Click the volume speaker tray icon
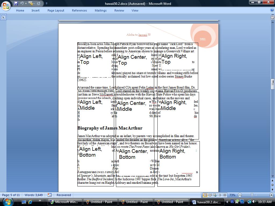Image resolution: width=275 pixels, height=206 pixels. point(254,202)
